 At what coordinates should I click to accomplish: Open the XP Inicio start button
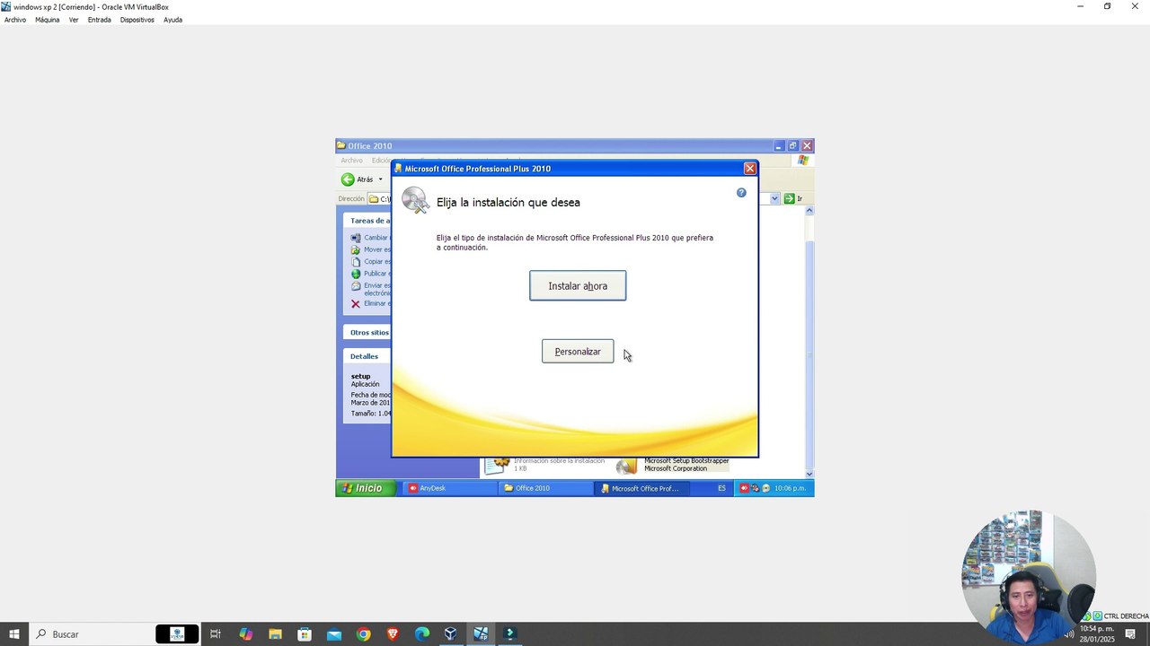[367, 488]
